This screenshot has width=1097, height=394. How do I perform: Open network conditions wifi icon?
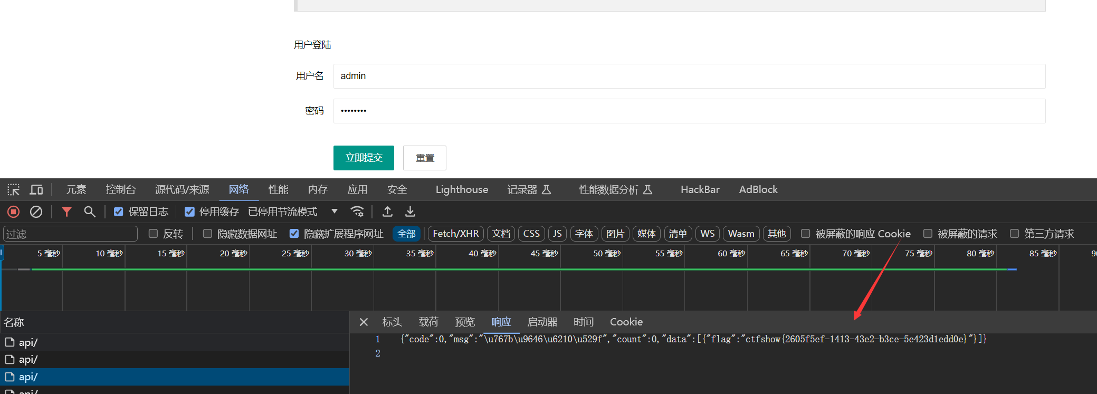tap(357, 212)
